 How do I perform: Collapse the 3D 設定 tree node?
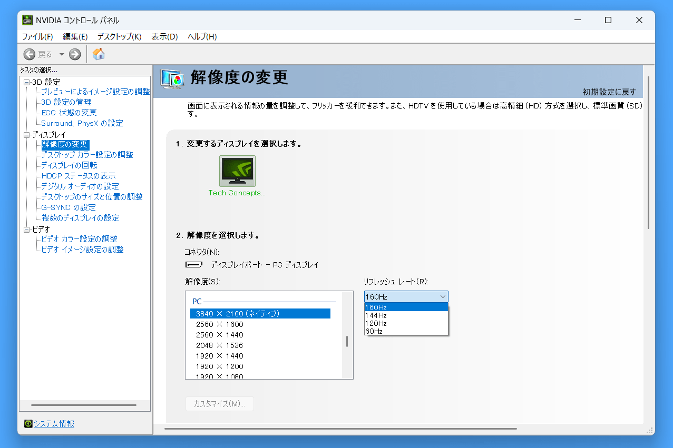pyautogui.click(x=26, y=82)
